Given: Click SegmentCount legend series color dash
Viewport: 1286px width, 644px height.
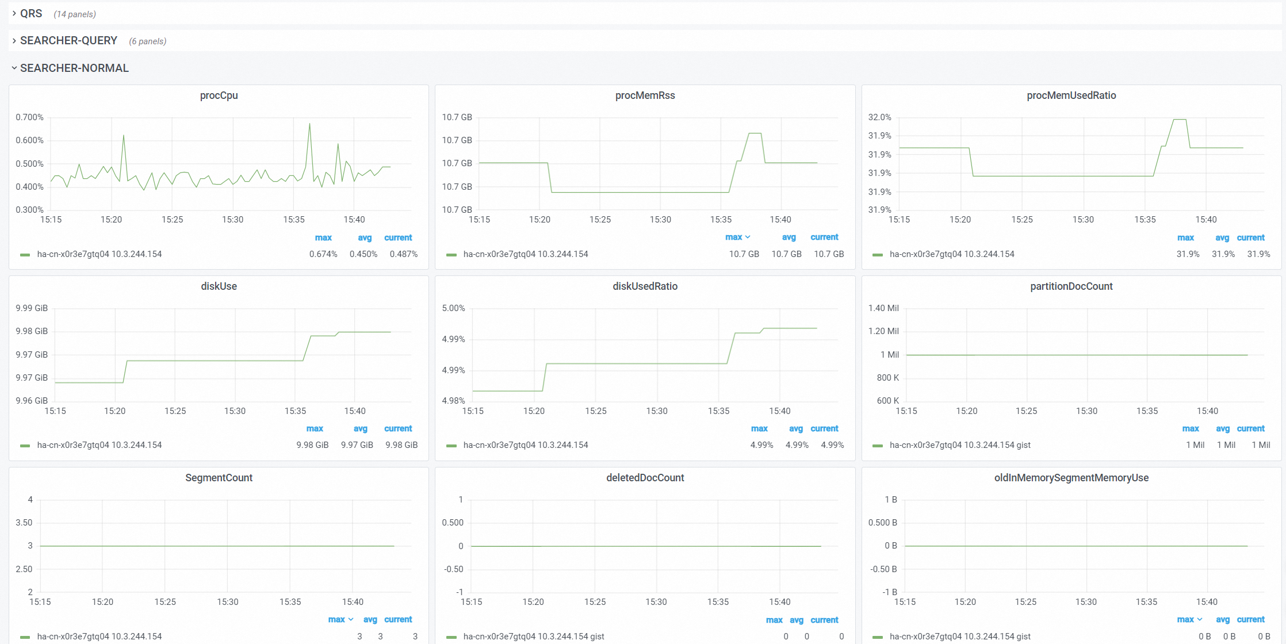Looking at the screenshot, I should [x=25, y=637].
